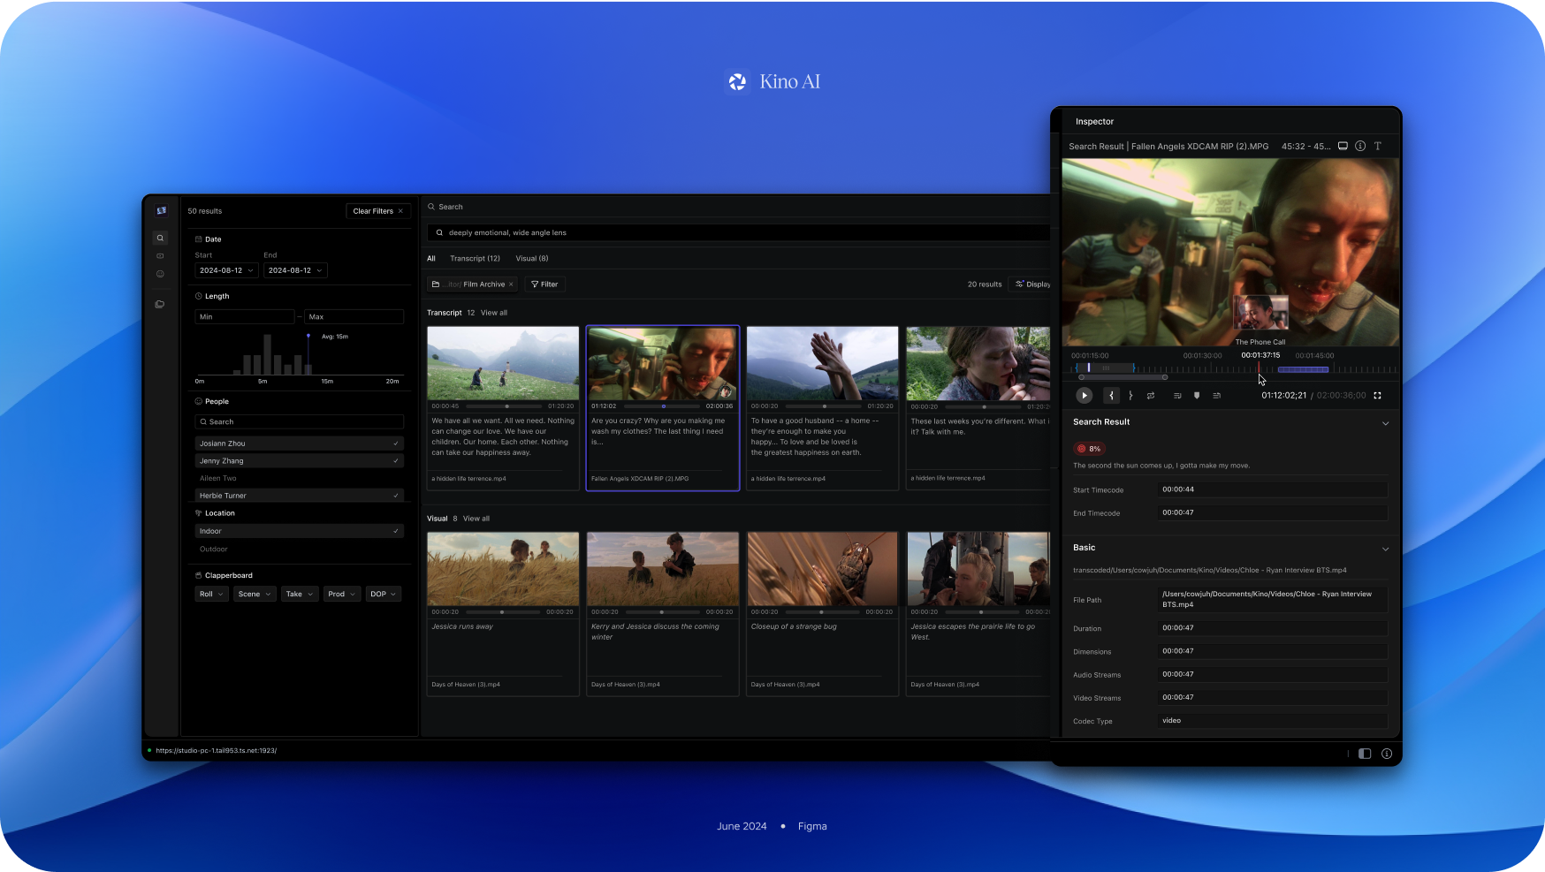This screenshot has width=1545, height=872.
Task: Remove the Film Archive folder chip
Action: click(x=511, y=284)
